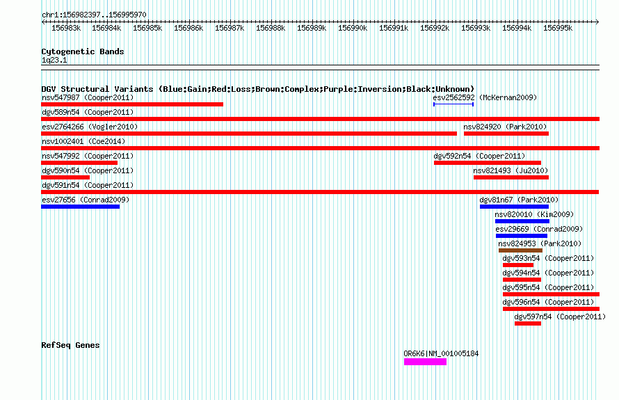Screen dimensions: 619x400
Task: Open the esv2764266 red loss bar
Action: tap(249, 134)
